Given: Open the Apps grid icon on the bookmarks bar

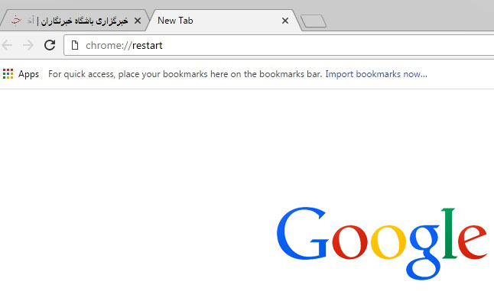Looking at the screenshot, I should pos(8,74).
